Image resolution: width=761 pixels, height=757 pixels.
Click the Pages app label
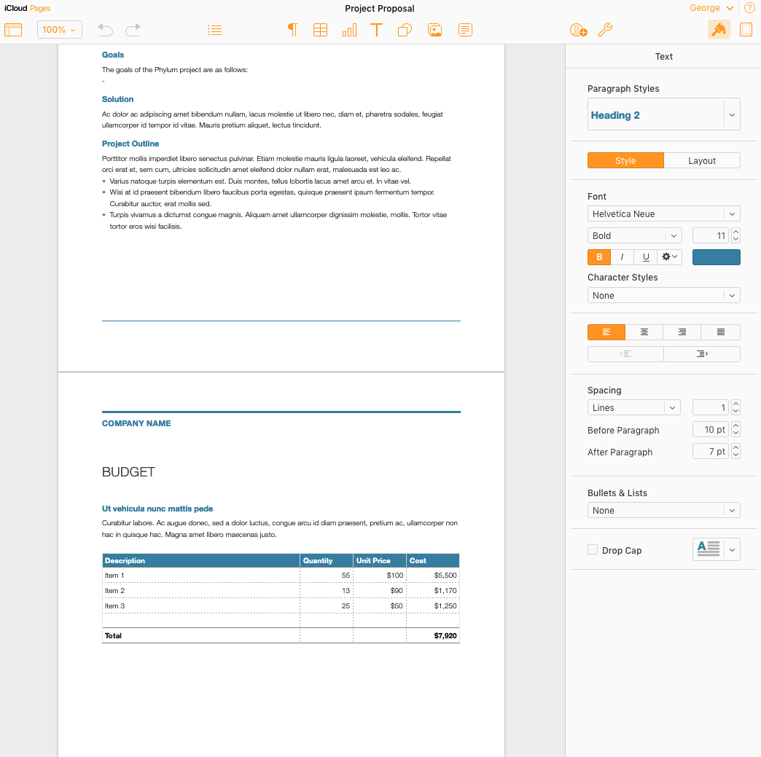(x=40, y=8)
